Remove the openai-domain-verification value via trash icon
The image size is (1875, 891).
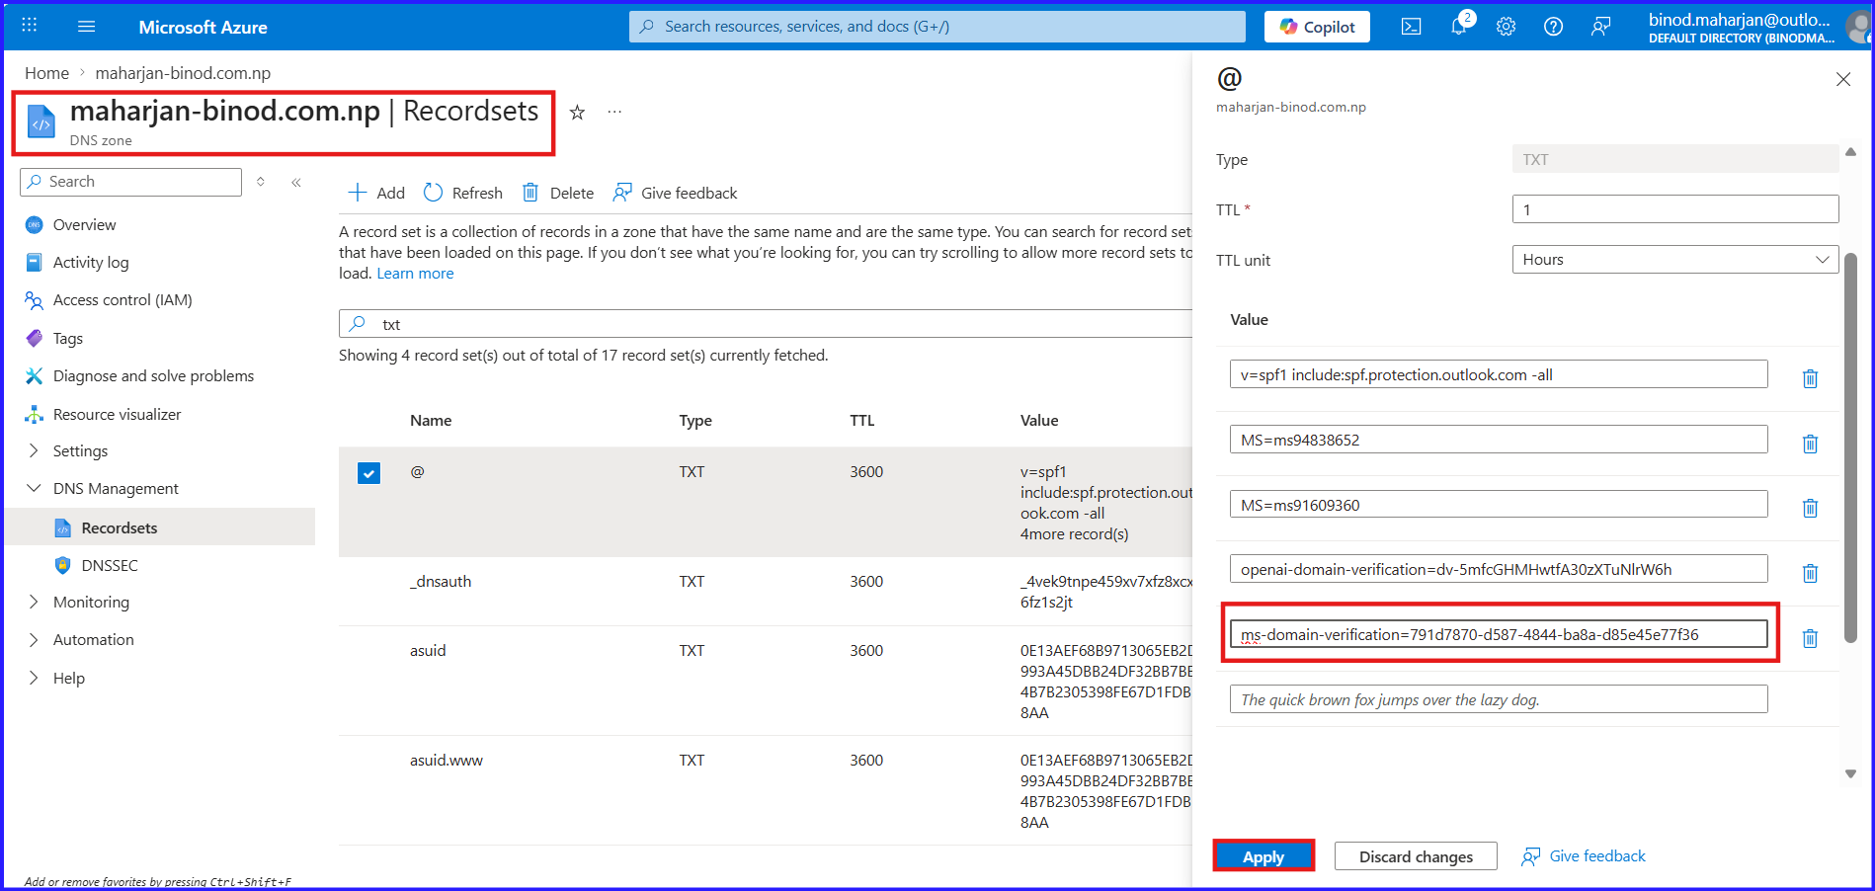1810,573
